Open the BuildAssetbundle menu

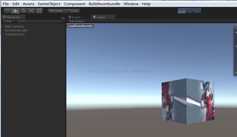tap(104, 4)
